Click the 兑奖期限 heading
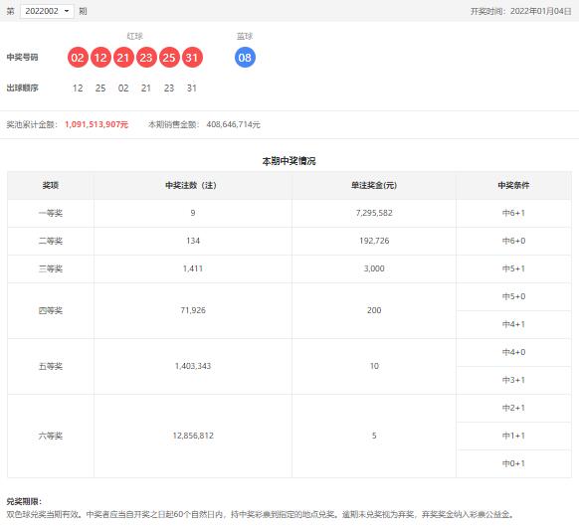The height and width of the screenshot is (529, 579). coord(24,502)
